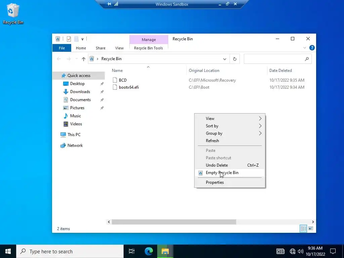344x258 pixels.
Task: Expand the ribbon using the chevron
Action: tap(304, 48)
